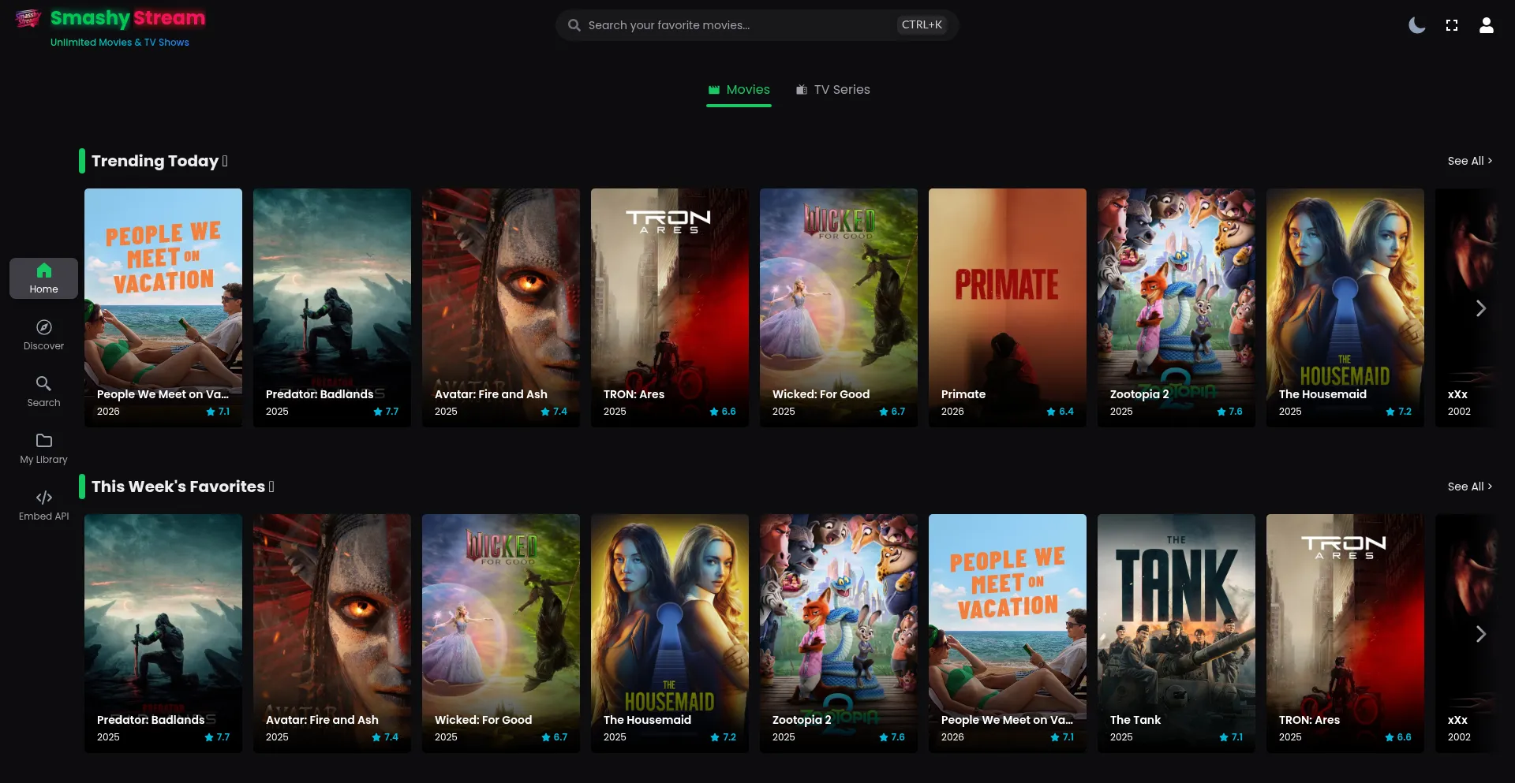
Task: Open Avatar: Fire and Ash in This Week's Favorites
Action: click(332, 633)
